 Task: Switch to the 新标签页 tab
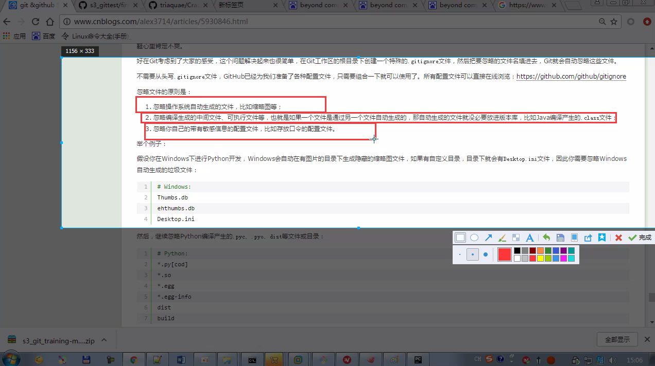(x=246, y=5)
